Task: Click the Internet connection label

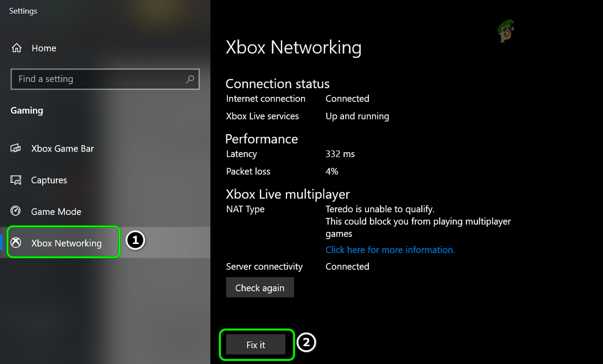Action: click(265, 99)
